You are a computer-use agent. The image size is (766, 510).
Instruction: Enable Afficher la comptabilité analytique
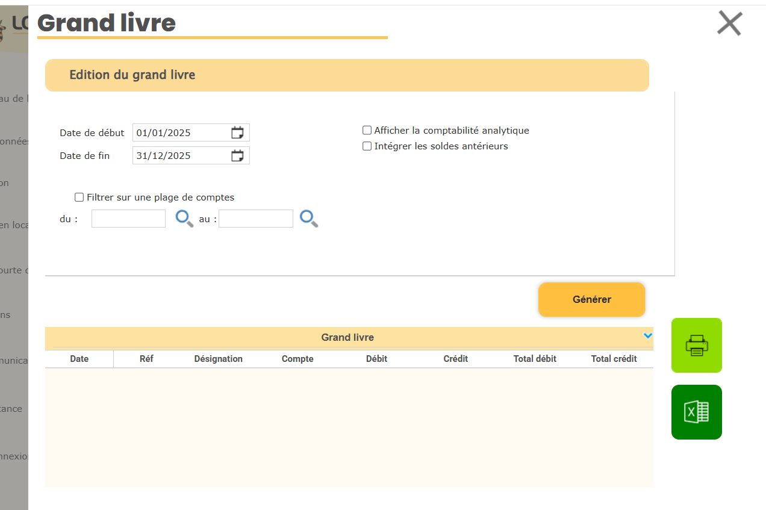click(367, 130)
